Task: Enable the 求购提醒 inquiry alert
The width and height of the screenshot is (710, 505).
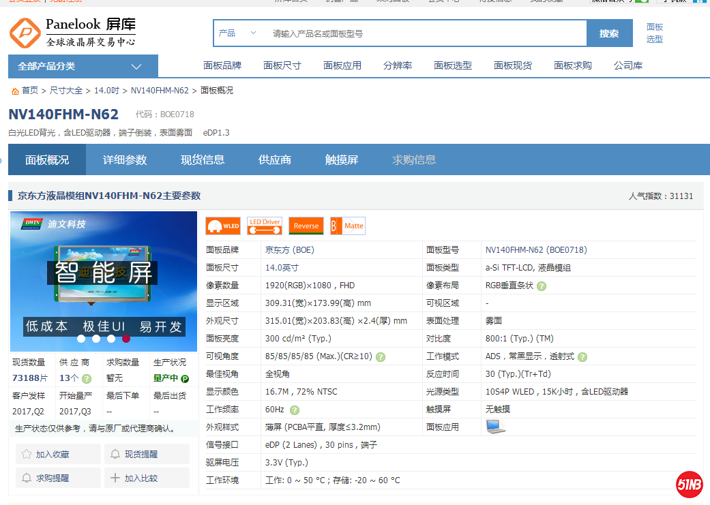Action: [x=57, y=478]
